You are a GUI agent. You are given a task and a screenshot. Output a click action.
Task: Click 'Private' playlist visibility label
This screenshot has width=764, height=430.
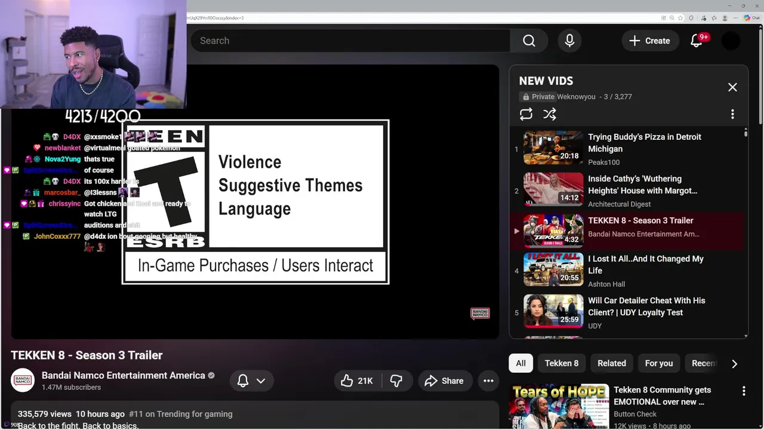538,96
